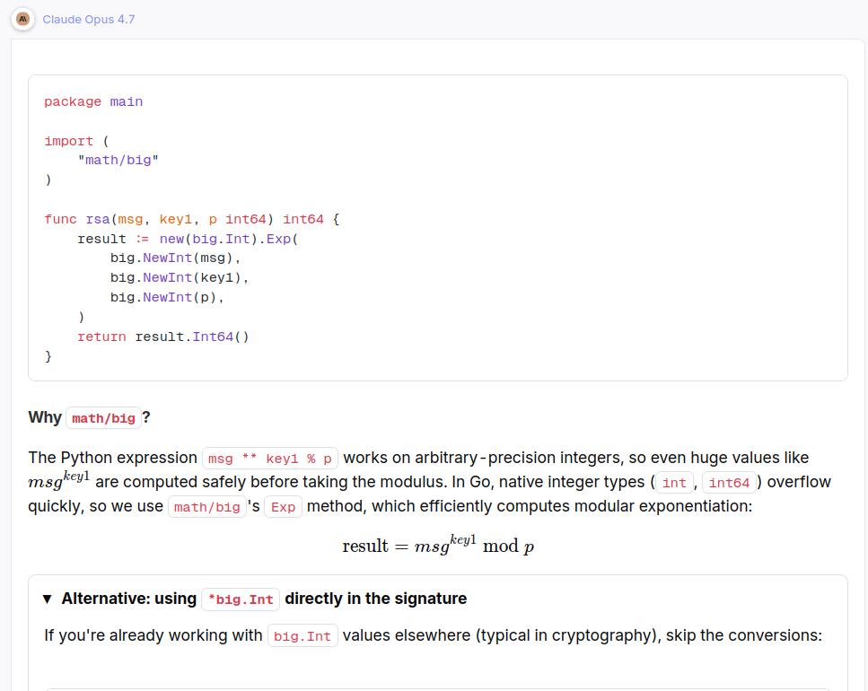Screen dimensions: 868x691
Task: Click the 'result := new(big.Int).Exp(' line
Action: 189,239
